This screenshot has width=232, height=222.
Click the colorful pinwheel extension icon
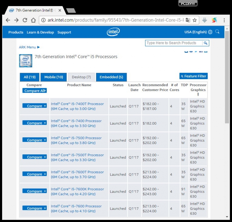point(214,20)
